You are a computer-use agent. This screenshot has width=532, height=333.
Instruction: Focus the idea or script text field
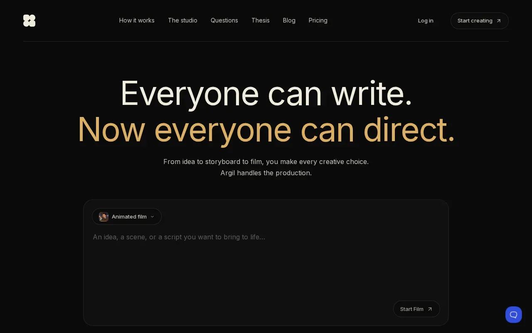click(266, 263)
